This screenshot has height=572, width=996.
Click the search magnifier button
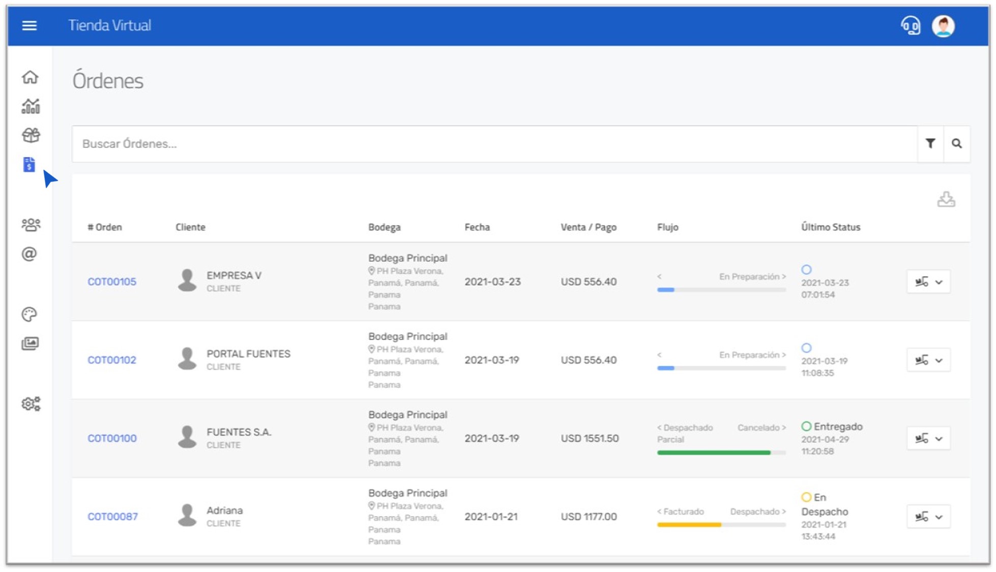(x=957, y=144)
